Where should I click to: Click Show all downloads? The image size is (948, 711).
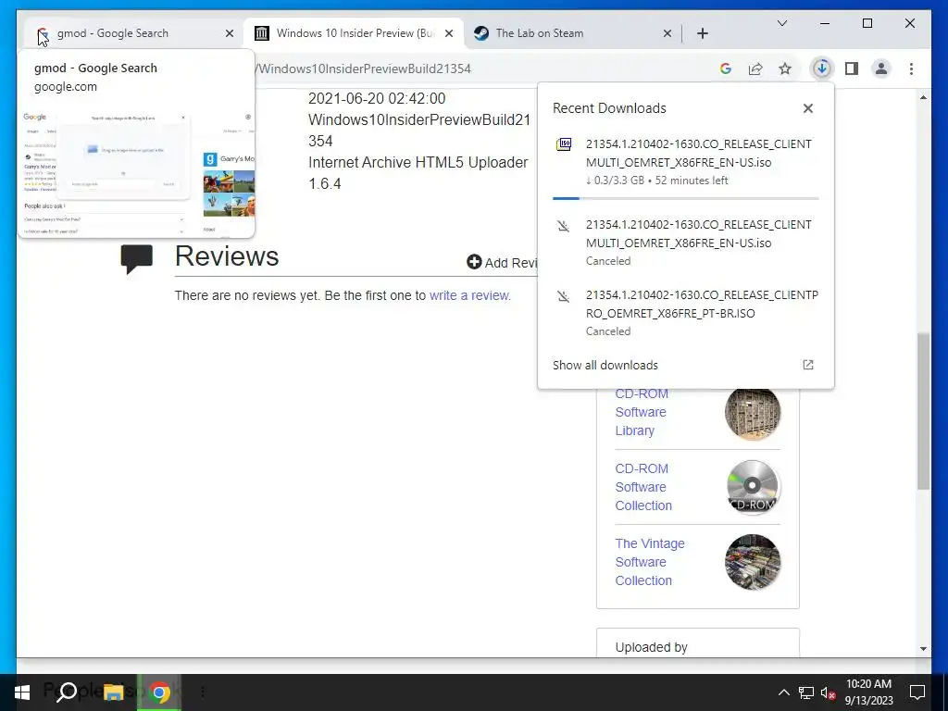[605, 365]
